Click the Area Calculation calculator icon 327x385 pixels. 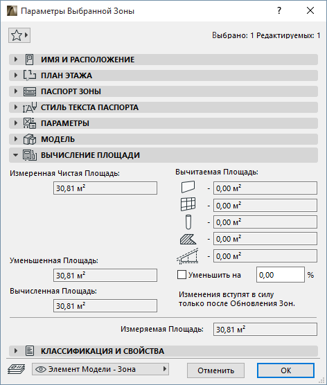(30, 155)
